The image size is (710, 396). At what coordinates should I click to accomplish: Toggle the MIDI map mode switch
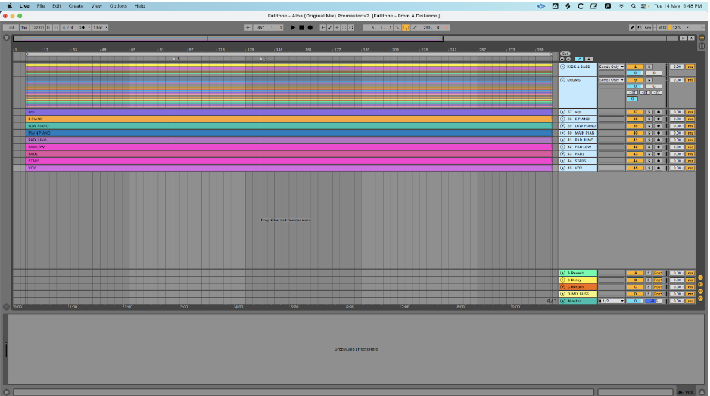coord(662,27)
